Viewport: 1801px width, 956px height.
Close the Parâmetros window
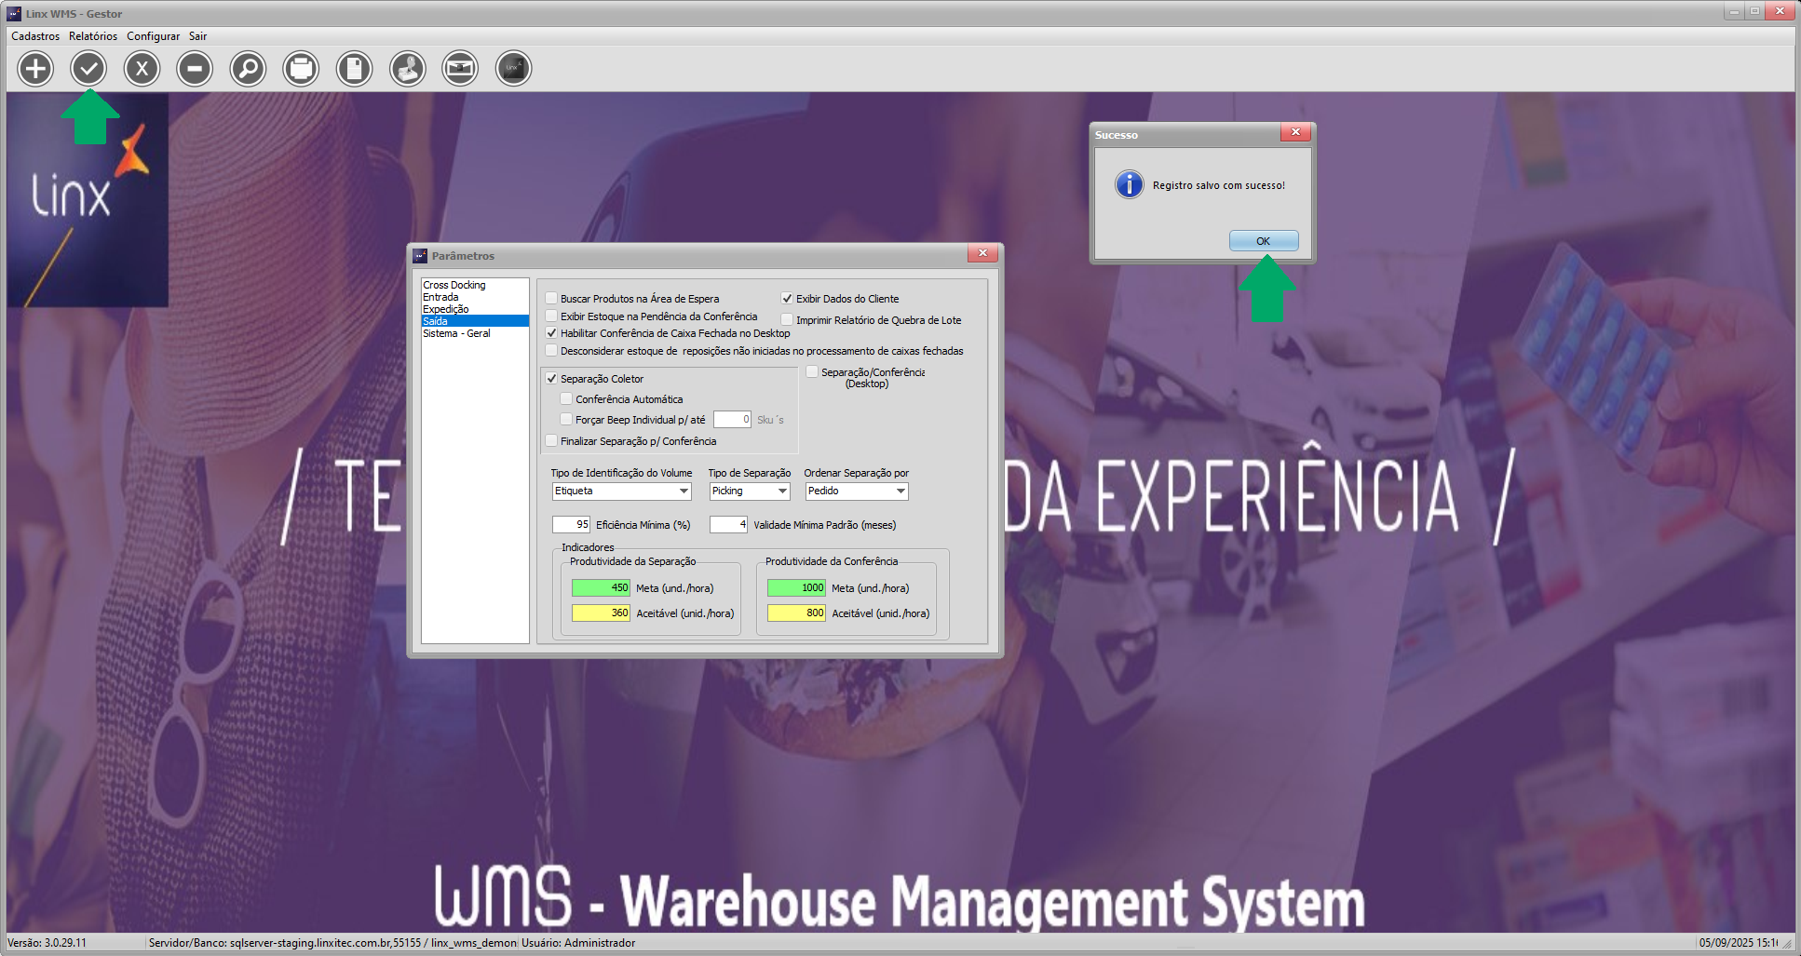click(x=982, y=253)
